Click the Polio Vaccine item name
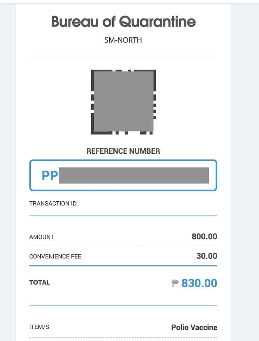The image size is (259, 341). (x=194, y=327)
